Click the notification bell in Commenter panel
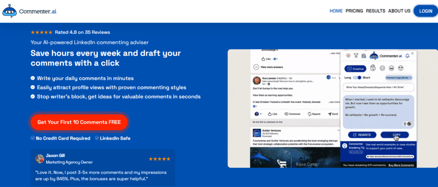 pos(407,56)
